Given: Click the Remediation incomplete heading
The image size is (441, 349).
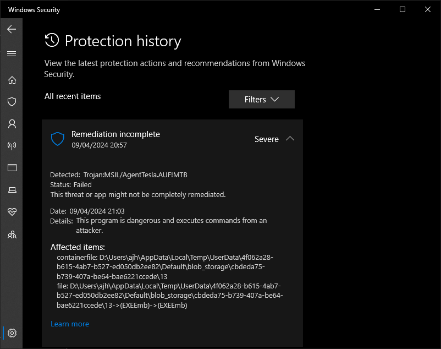Looking at the screenshot, I should click(x=115, y=134).
